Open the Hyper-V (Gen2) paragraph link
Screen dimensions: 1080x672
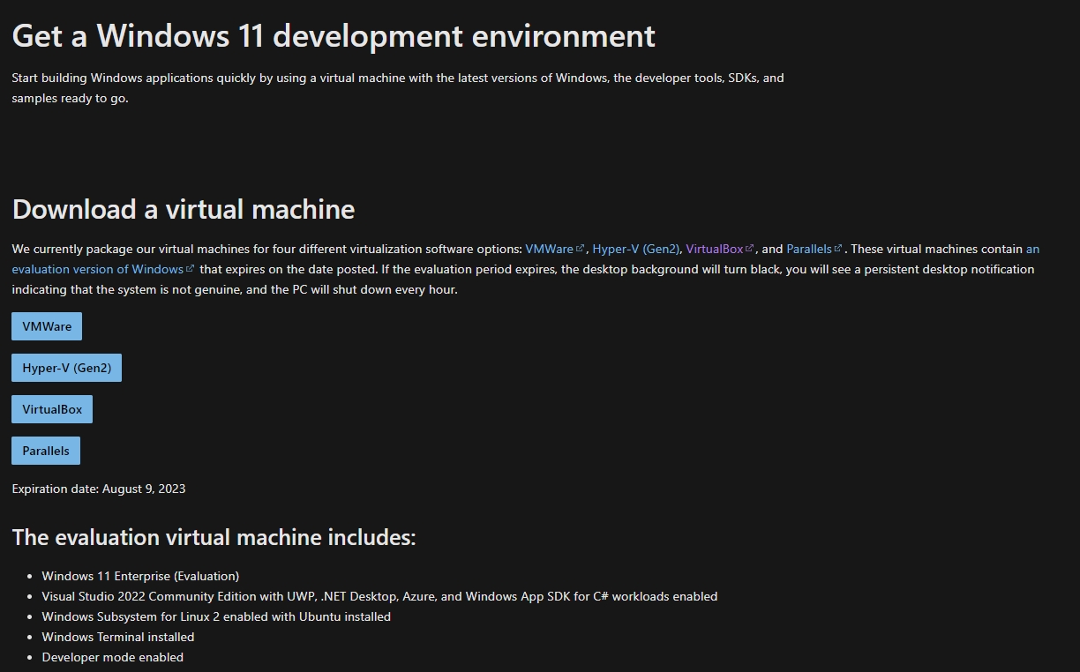pyautogui.click(x=636, y=249)
